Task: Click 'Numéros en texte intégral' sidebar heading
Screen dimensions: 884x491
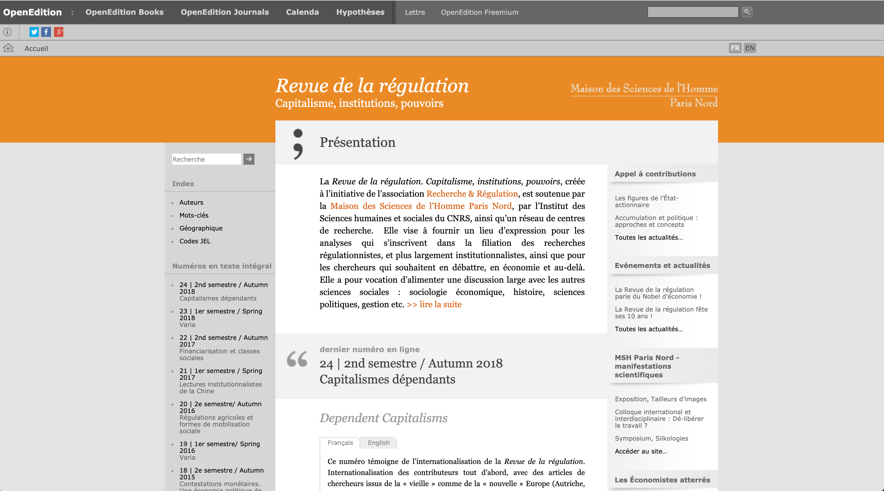Action: click(x=222, y=266)
